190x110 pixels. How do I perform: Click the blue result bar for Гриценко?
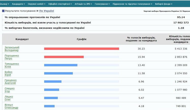click(53, 82)
